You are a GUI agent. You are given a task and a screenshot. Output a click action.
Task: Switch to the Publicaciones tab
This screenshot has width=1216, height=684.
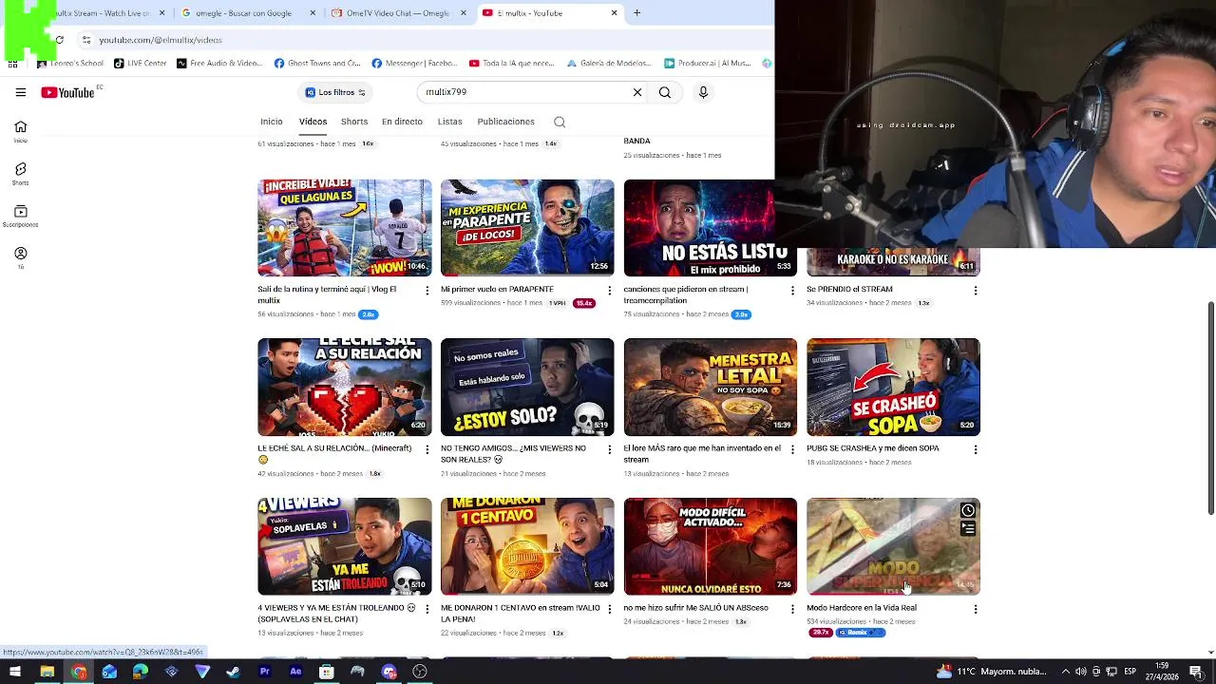pos(506,122)
